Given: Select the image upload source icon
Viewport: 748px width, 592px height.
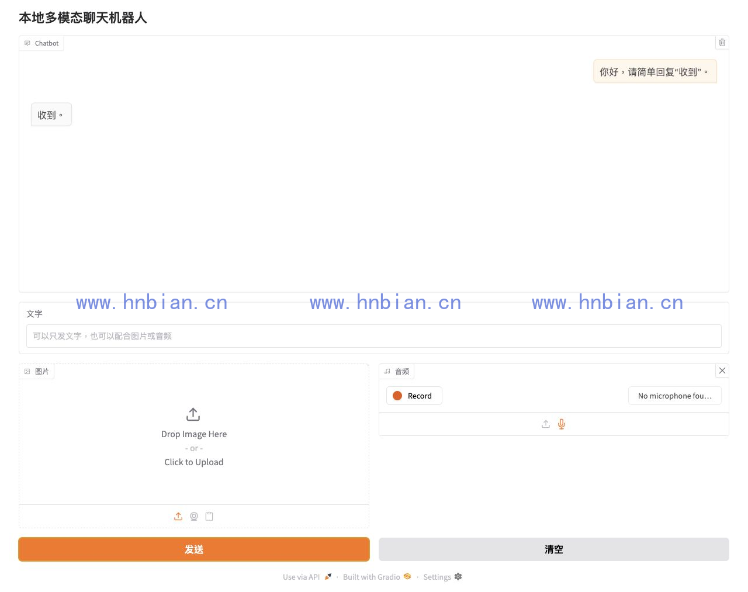Looking at the screenshot, I should click(x=178, y=517).
